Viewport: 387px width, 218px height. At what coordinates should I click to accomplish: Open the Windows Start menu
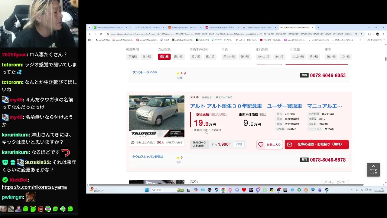point(147,190)
